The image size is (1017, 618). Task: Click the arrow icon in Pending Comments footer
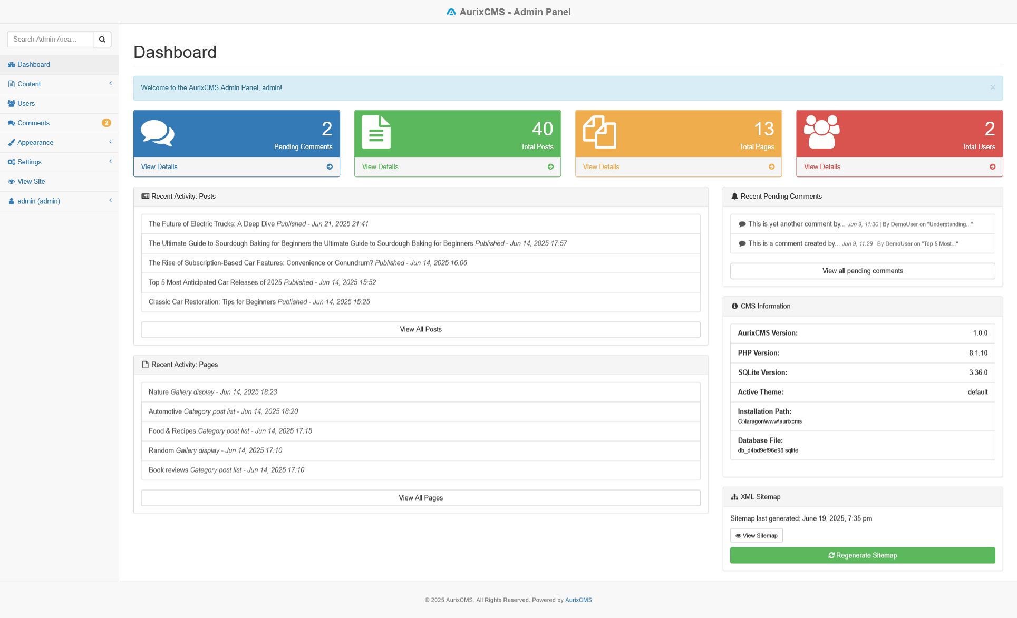(x=330, y=167)
